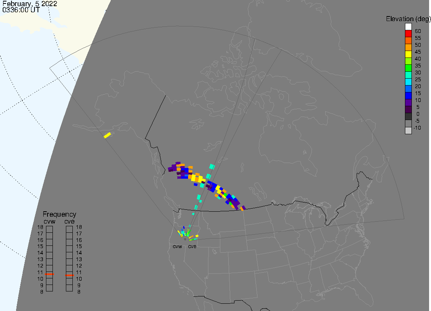The width and height of the screenshot is (431, 311).
Task: Choose the orange swatch between 50 and 45
Action: tap(408, 47)
